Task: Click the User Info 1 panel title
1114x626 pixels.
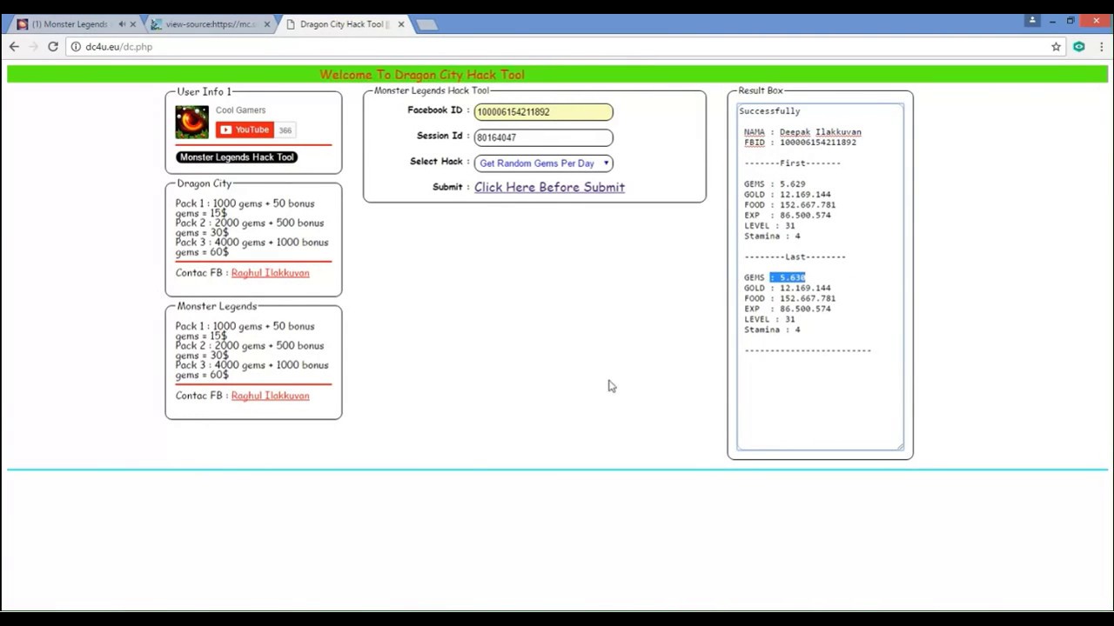Action: point(205,91)
